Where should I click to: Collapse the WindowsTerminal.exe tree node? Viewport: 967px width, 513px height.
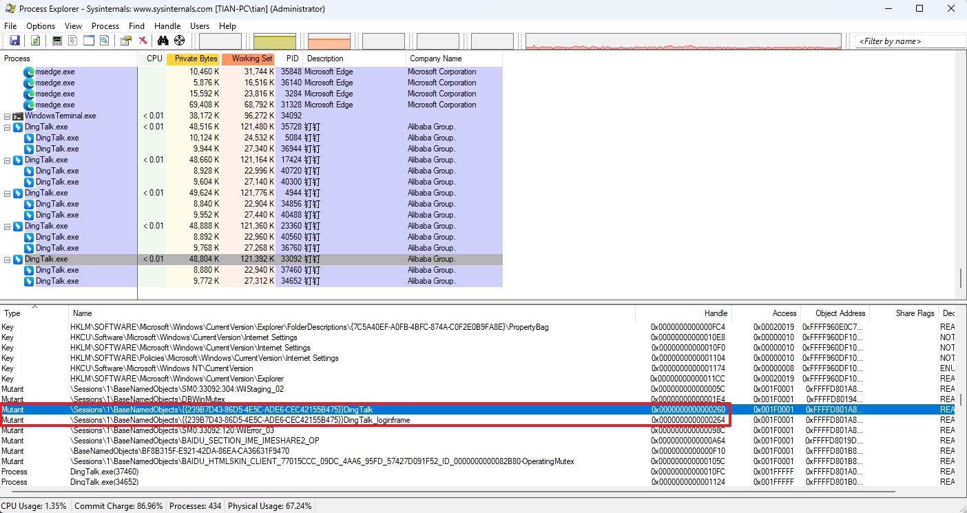tap(8, 116)
